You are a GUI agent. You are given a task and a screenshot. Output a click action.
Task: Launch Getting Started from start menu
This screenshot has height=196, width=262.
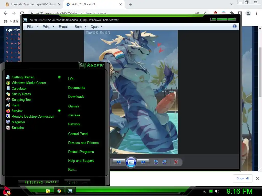23,77
